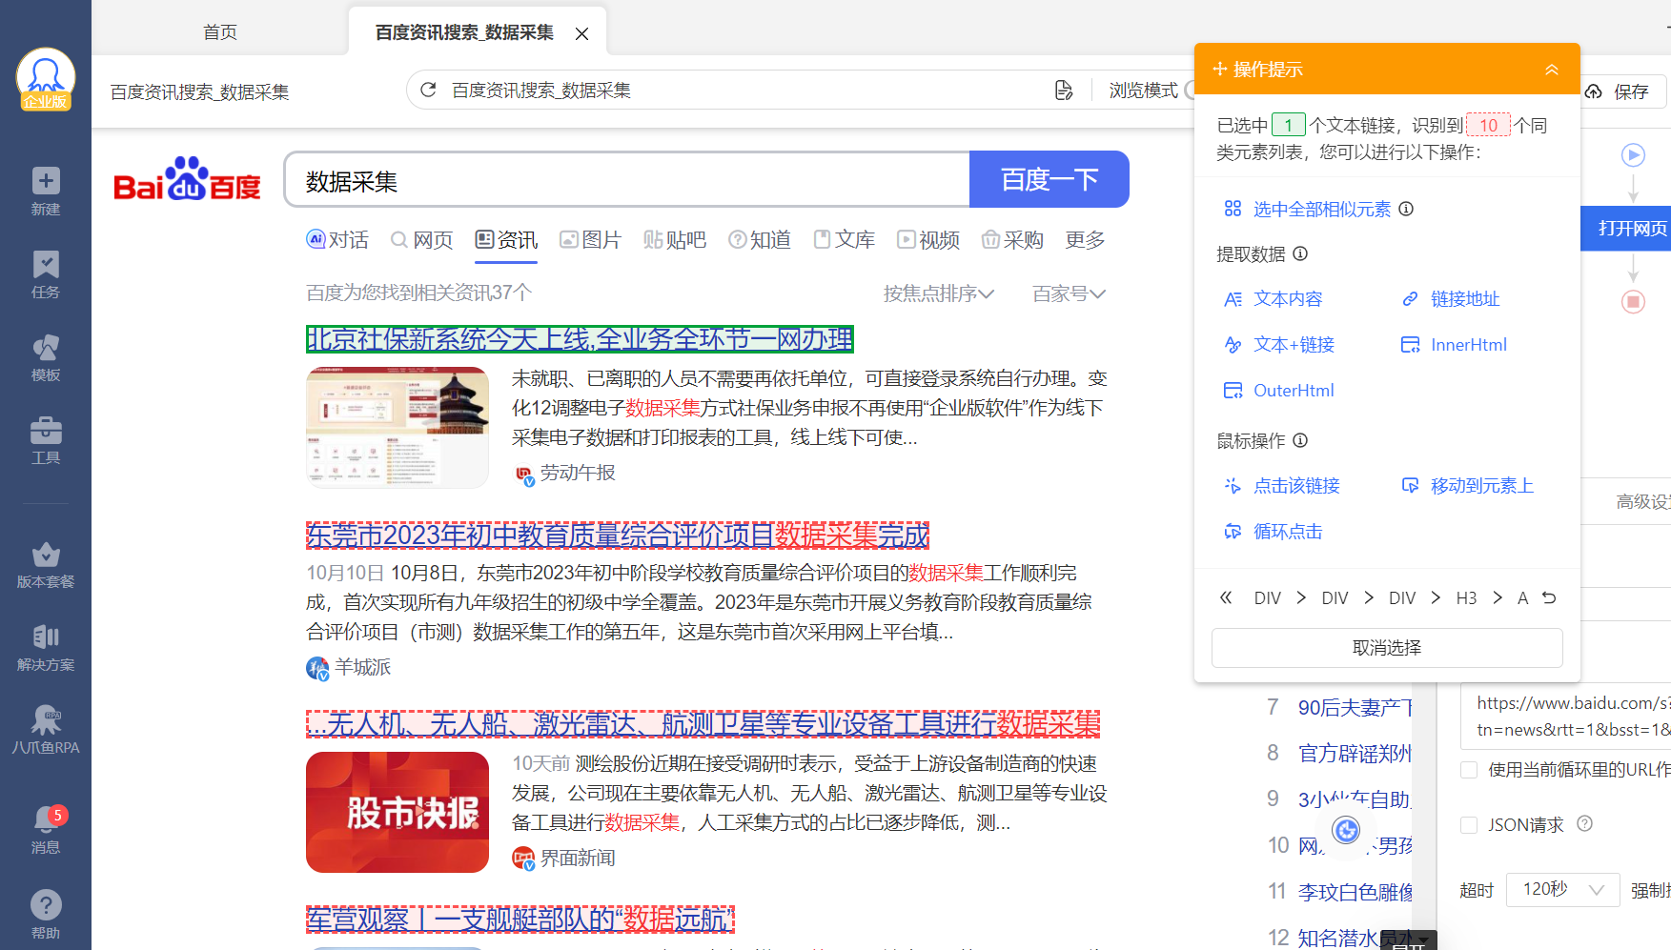Tick the JSON请求 checkbox

coord(1469,824)
